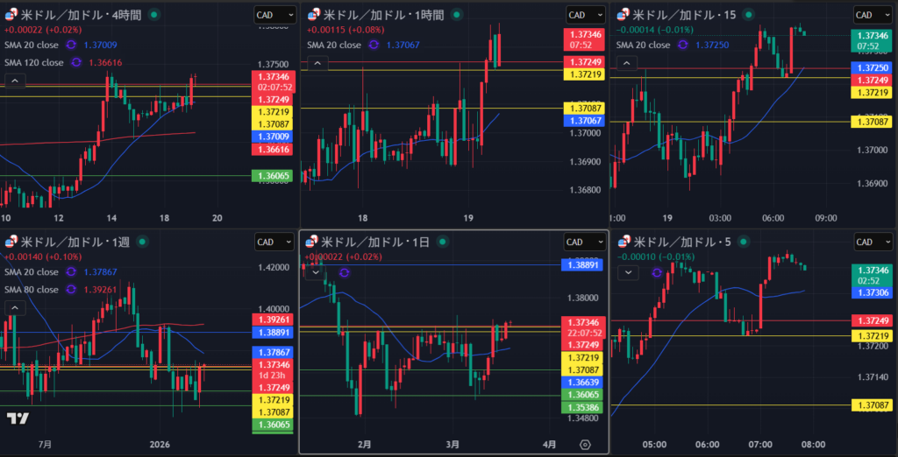Screen dimensions: 898x457
Task: Click the USD/CAD flag icon on 15-minute chart
Action: 625,15
